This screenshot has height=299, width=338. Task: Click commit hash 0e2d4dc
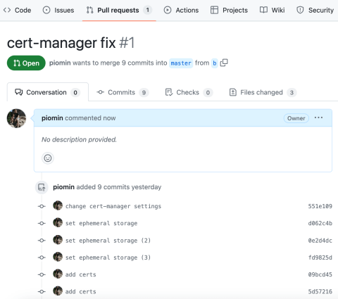point(320,241)
